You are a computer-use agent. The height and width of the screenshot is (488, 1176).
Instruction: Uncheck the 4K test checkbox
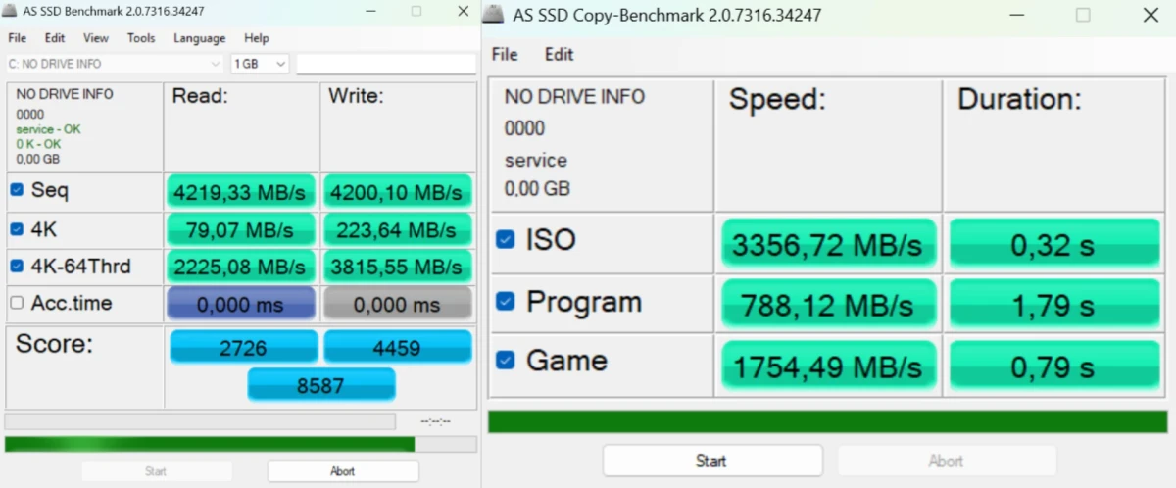click(17, 229)
